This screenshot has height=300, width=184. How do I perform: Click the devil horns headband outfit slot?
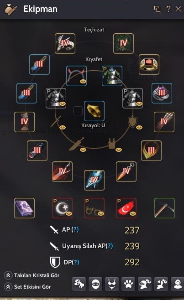coord(76,76)
